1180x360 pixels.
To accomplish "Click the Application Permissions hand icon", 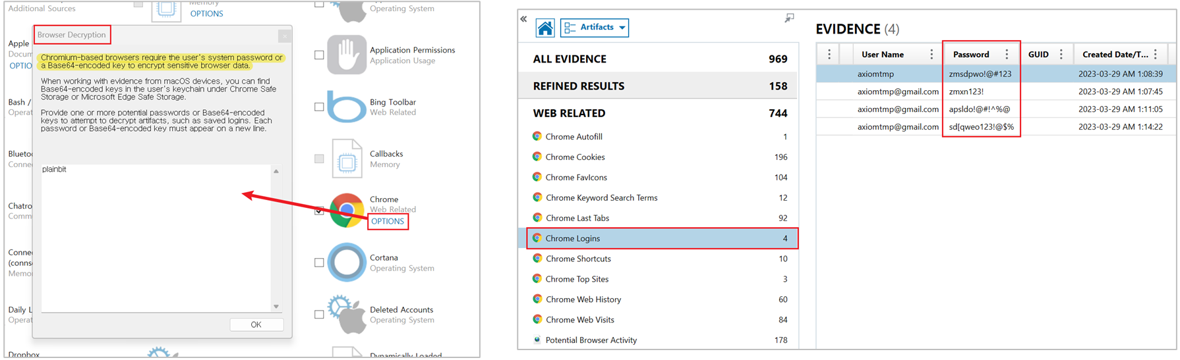I will pyautogui.click(x=347, y=55).
